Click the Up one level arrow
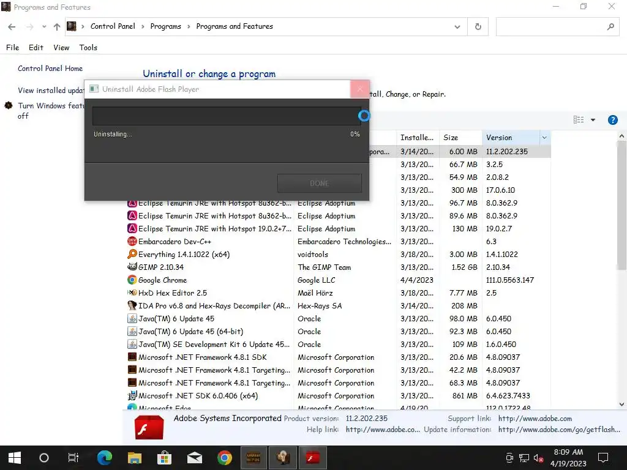 tap(57, 27)
